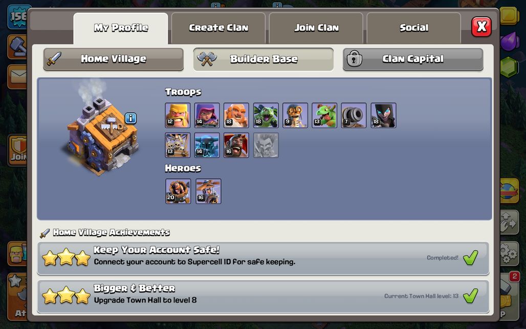Select the Clan Capital button

pyautogui.click(x=413, y=59)
